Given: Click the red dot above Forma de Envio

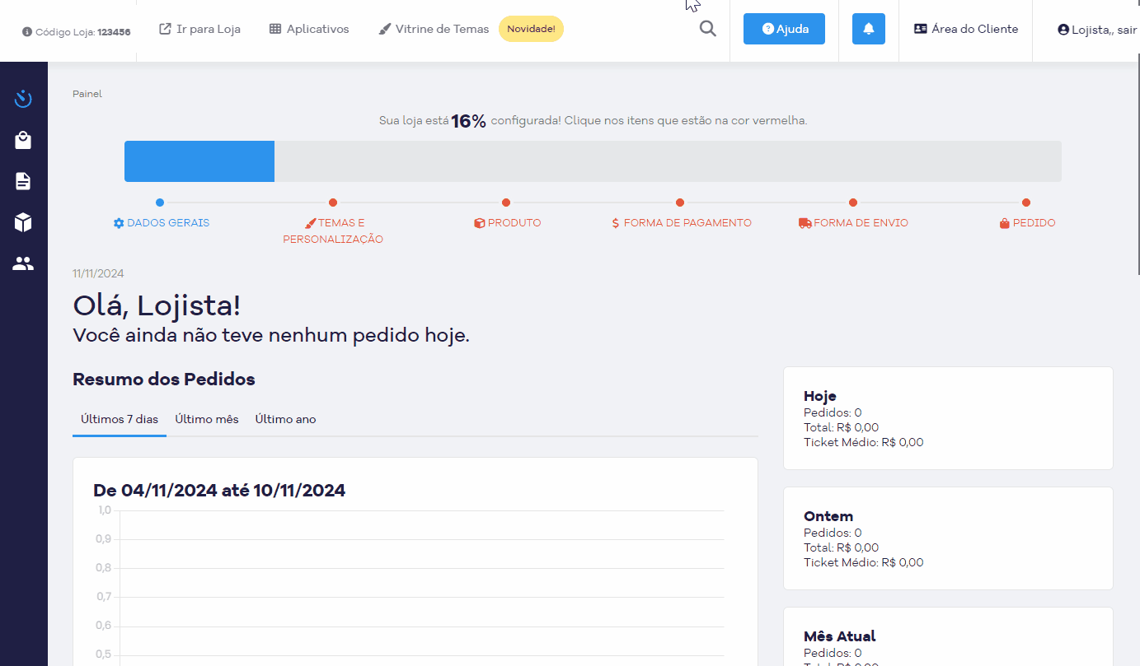Looking at the screenshot, I should pos(853,203).
